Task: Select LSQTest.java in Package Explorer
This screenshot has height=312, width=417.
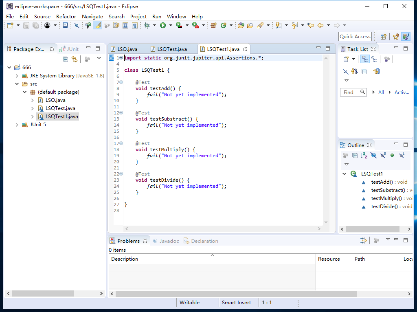Action: pos(60,108)
